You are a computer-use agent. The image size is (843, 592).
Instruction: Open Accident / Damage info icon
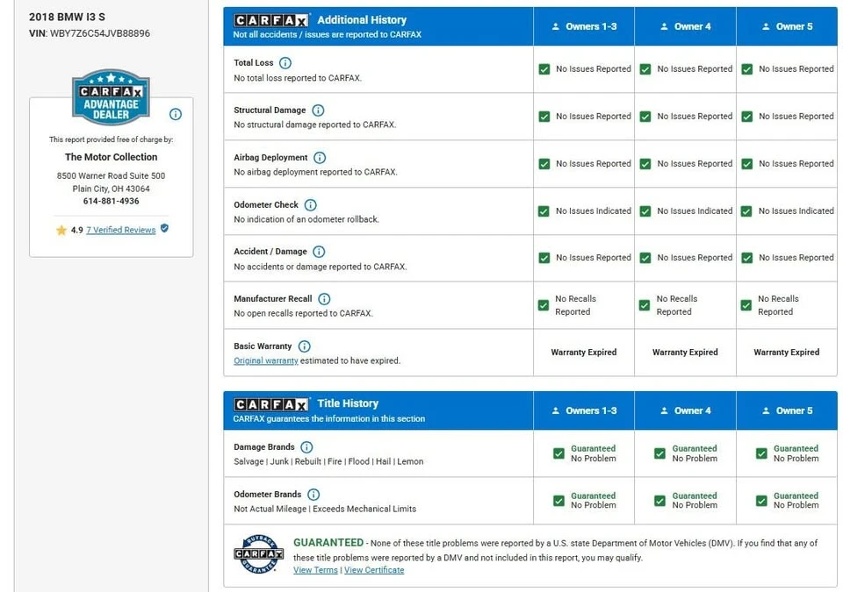[x=318, y=252]
